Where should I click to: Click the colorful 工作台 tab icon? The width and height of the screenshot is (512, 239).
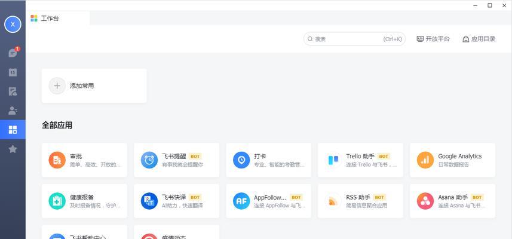(34, 19)
